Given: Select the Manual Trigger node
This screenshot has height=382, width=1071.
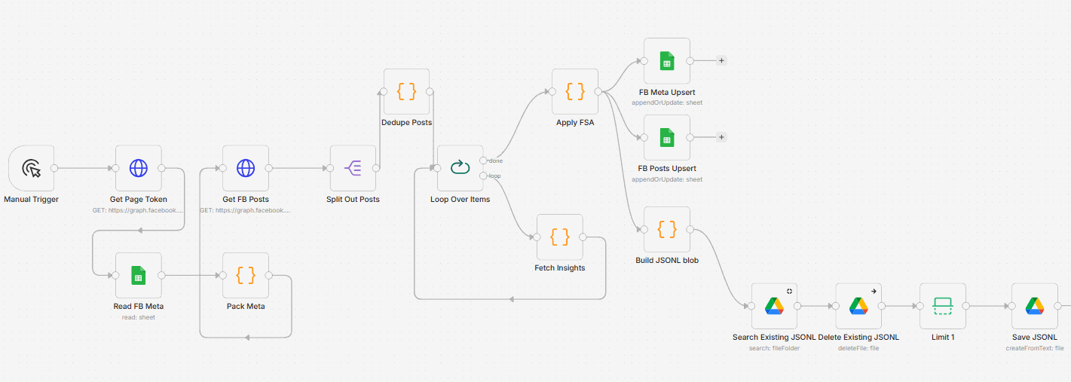Looking at the screenshot, I should (31, 168).
